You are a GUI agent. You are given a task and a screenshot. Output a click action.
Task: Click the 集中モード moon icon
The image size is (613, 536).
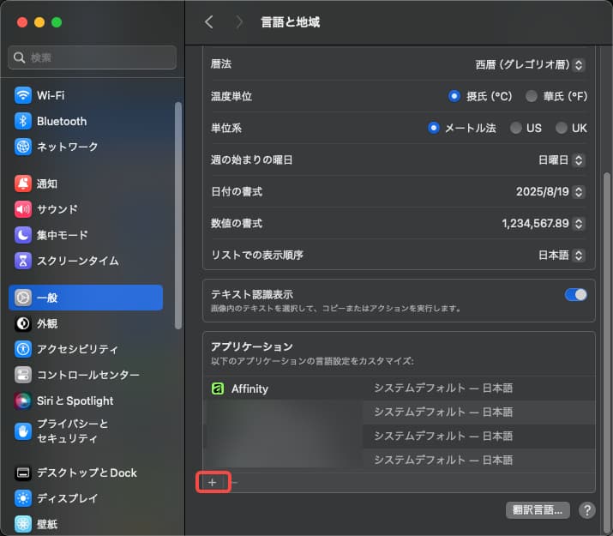(23, 235)
